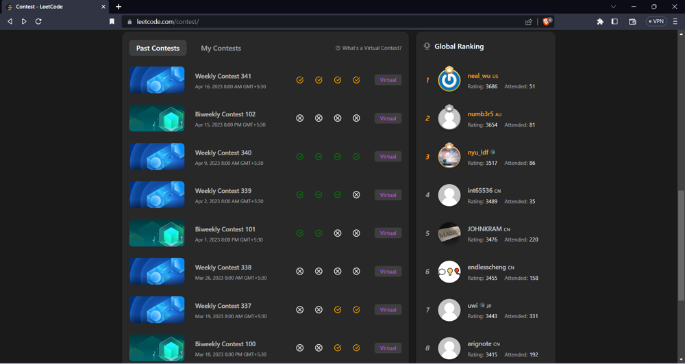The image size is (685, 364).
Task: Toggle the browser sidebar panel icon
Action: coord(614,21)
